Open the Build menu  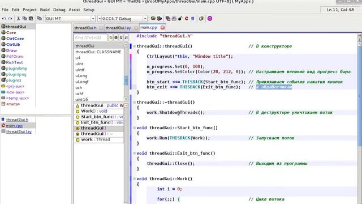point(45,10)
